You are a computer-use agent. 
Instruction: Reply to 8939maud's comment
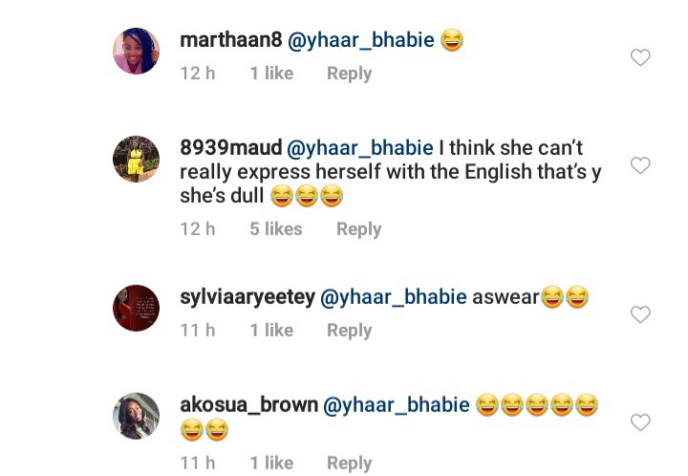click(x=359, y=229)
